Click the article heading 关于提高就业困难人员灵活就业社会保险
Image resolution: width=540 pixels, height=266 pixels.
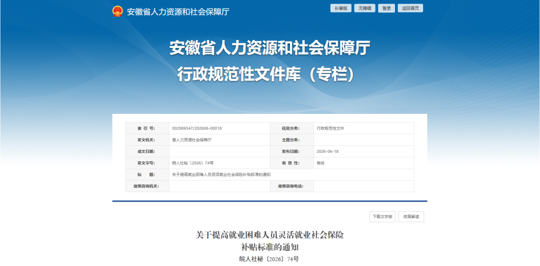[x=269, y=236]
